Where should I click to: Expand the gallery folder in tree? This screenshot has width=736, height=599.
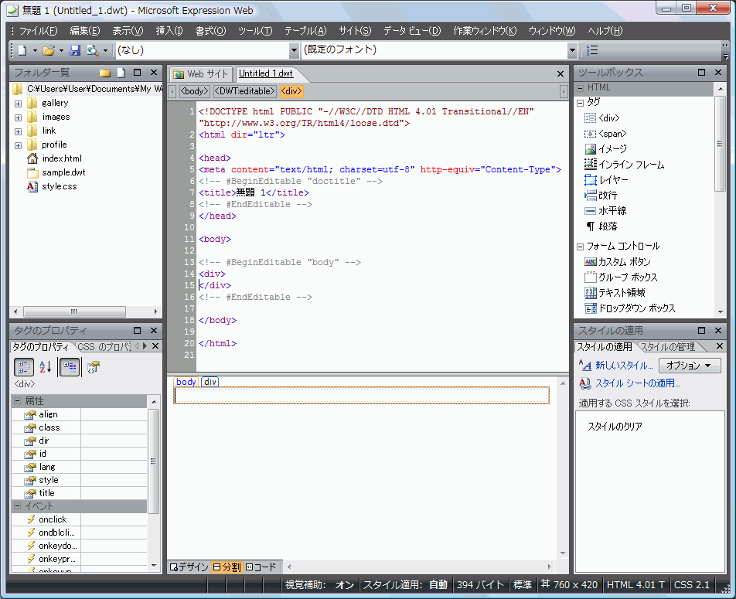point(18,103)
